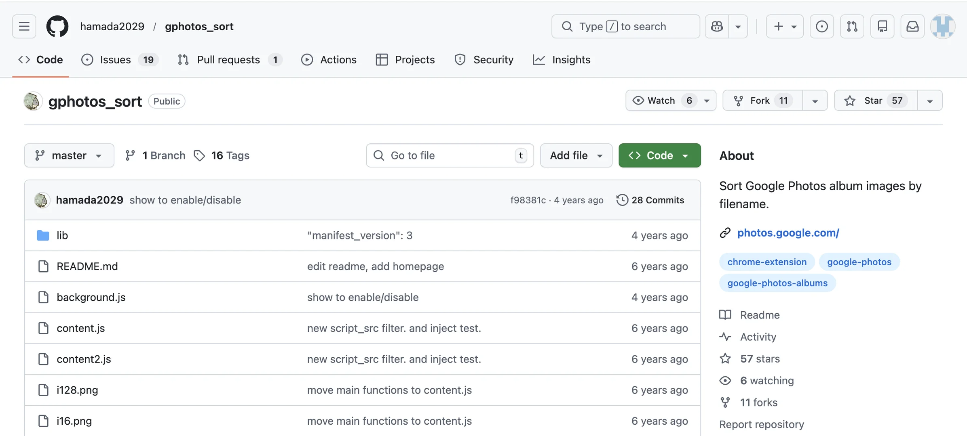
Task: Open the Projects tab
Action: (x=405, y=60)
